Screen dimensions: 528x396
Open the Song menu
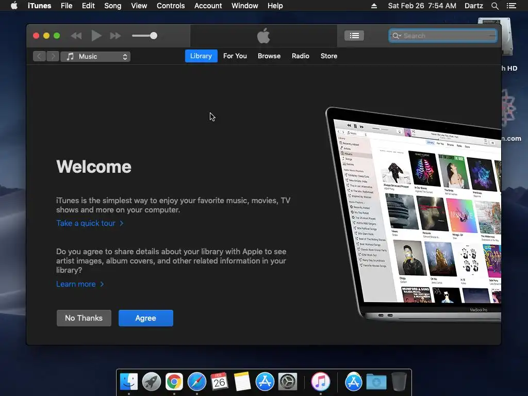(112, 6)
